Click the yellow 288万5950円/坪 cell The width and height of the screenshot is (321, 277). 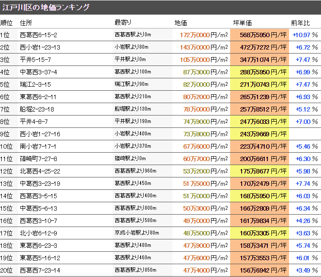259,72
